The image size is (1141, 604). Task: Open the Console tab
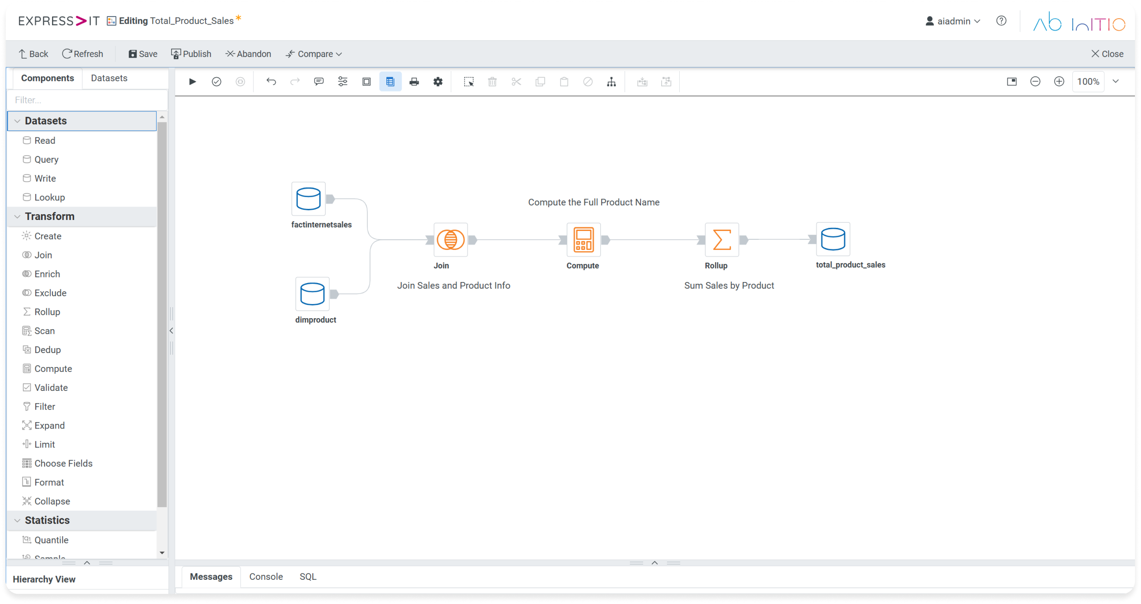tap(266, 576)
